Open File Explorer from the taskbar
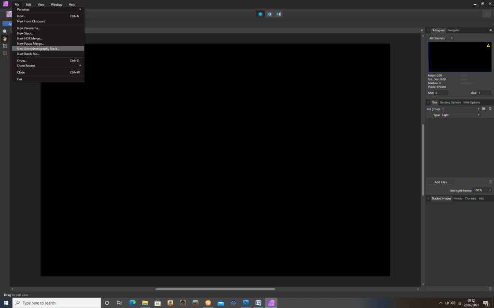The height and width of the screenshot is (308, 494). coord(145,303)
